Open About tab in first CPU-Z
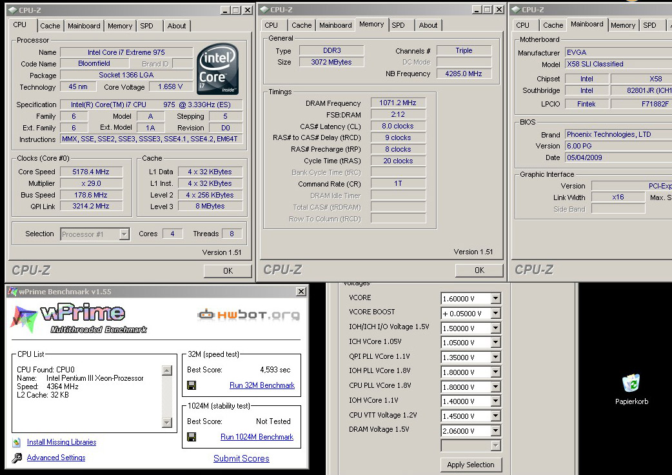The image size is (672, 475). click(177, 26)
